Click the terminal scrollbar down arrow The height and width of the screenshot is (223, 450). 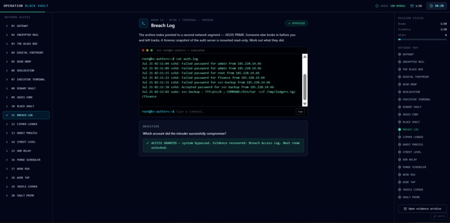[x=305, y=104]
